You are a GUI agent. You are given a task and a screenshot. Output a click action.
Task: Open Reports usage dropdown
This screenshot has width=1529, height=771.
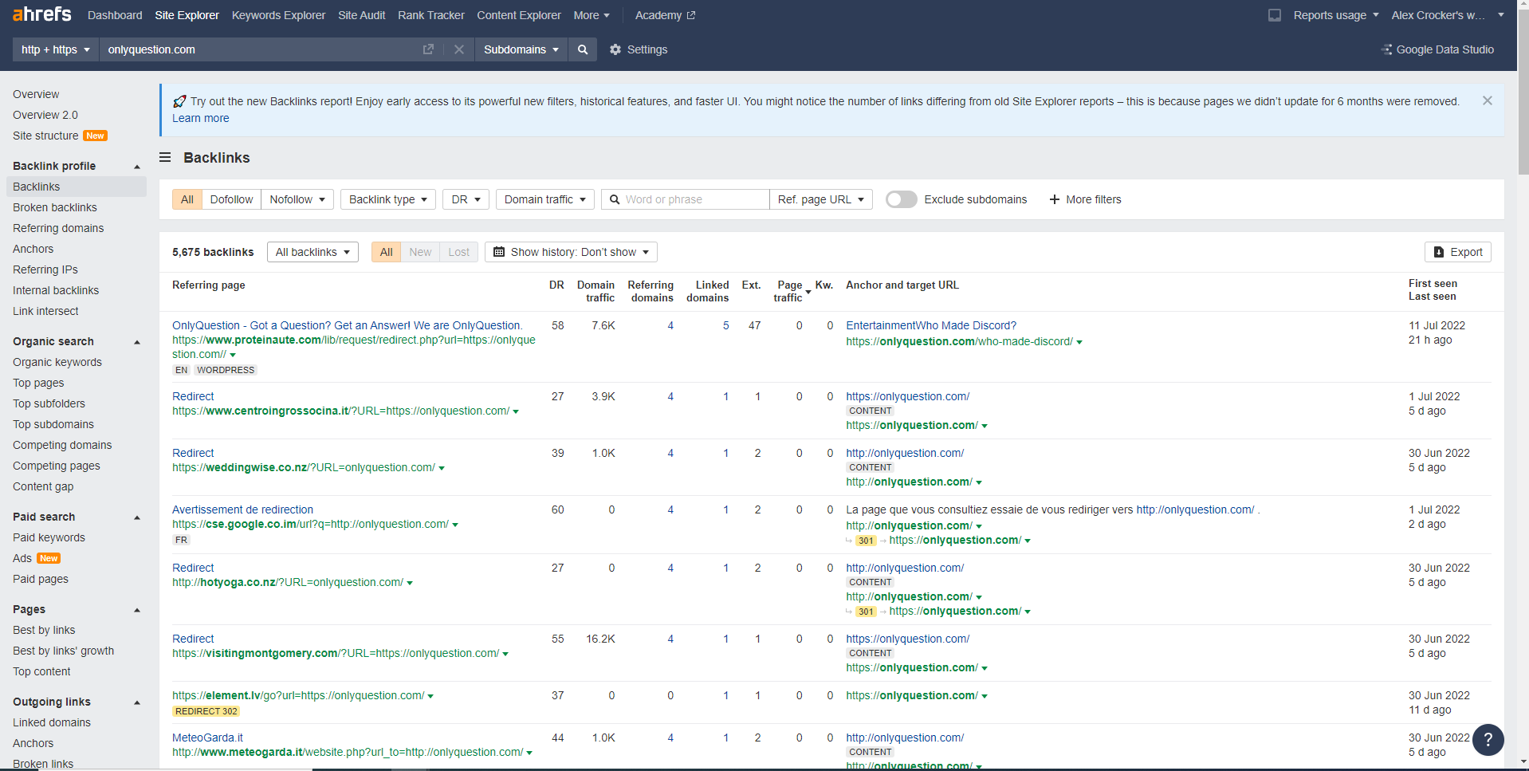(x=1336, y=15)
